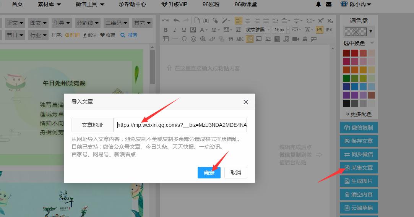Open the 升级VIP page
Viewport: 414px width, 217px height.
[174, 4]
